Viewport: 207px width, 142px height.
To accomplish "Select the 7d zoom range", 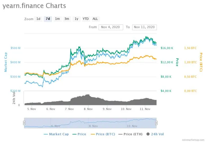I will point(48,19).
